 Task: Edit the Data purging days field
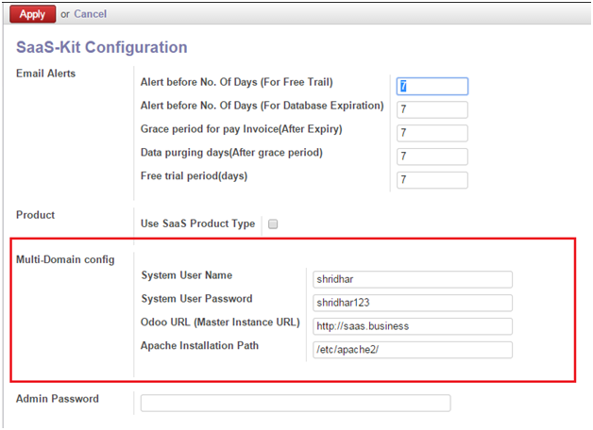432,157
